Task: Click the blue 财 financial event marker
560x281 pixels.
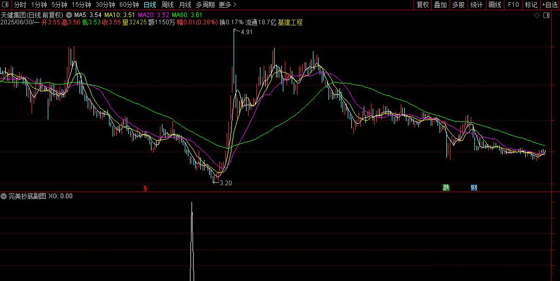Action: click(x=474, y=188)
